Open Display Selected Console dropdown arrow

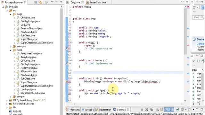point(186,110)
